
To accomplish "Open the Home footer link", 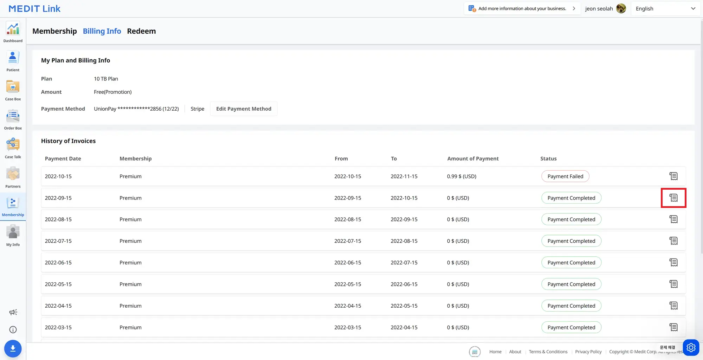I will (x=495, y=352).
